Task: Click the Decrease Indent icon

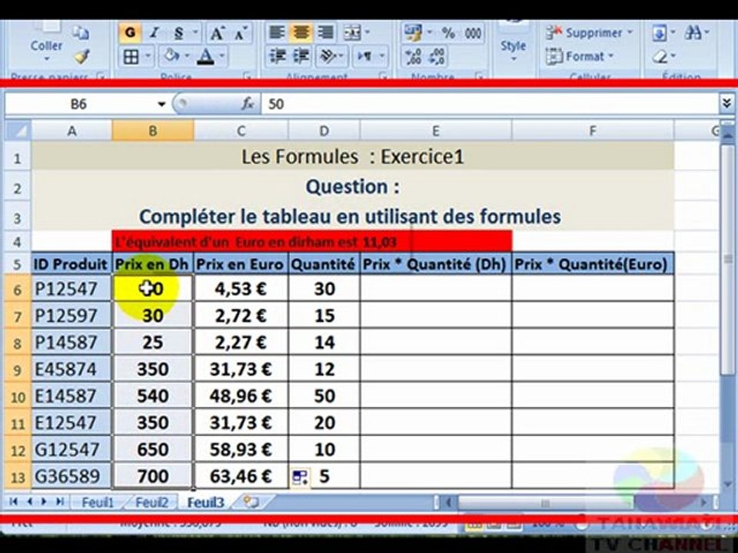Action: tap(278, 56)
